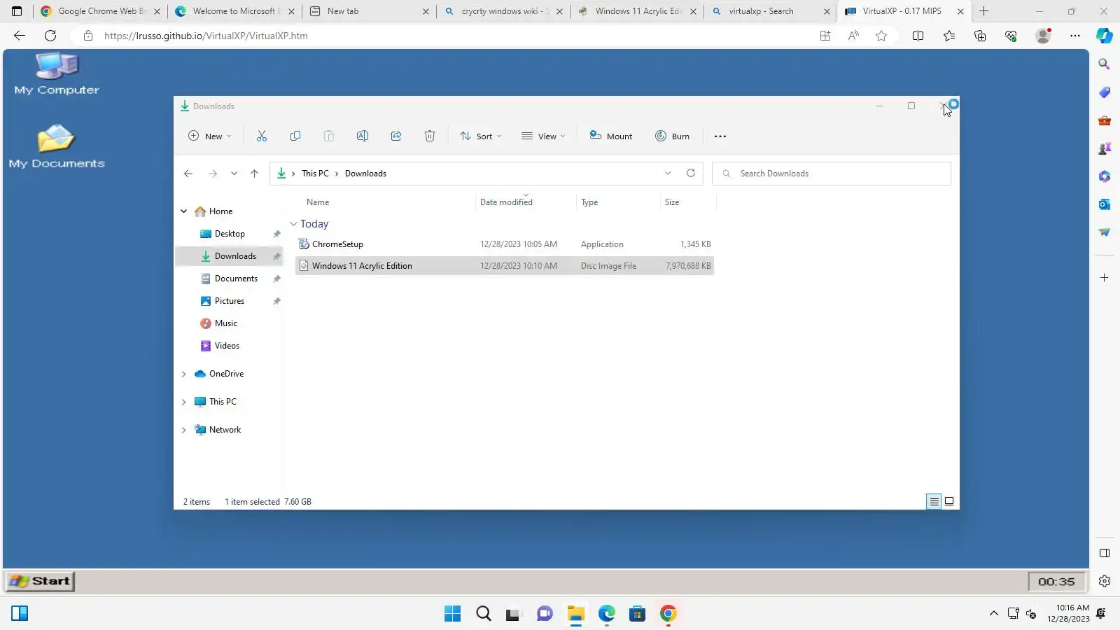Viewport: 1120px width, 630px height.
Task: Mount the selected disc image
Action: coord(611,136)
